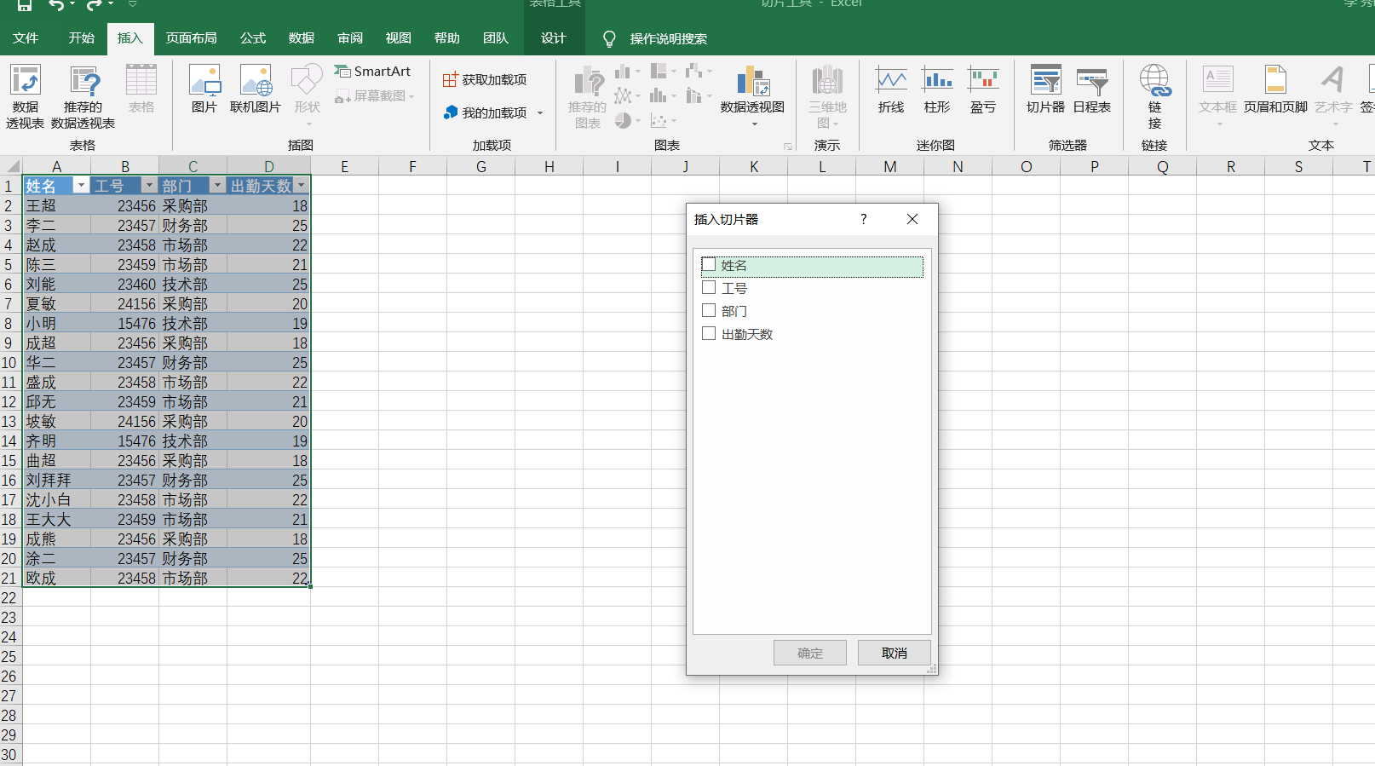
Task: Insert online pictures (联机图片)
Action: (256, 89)
